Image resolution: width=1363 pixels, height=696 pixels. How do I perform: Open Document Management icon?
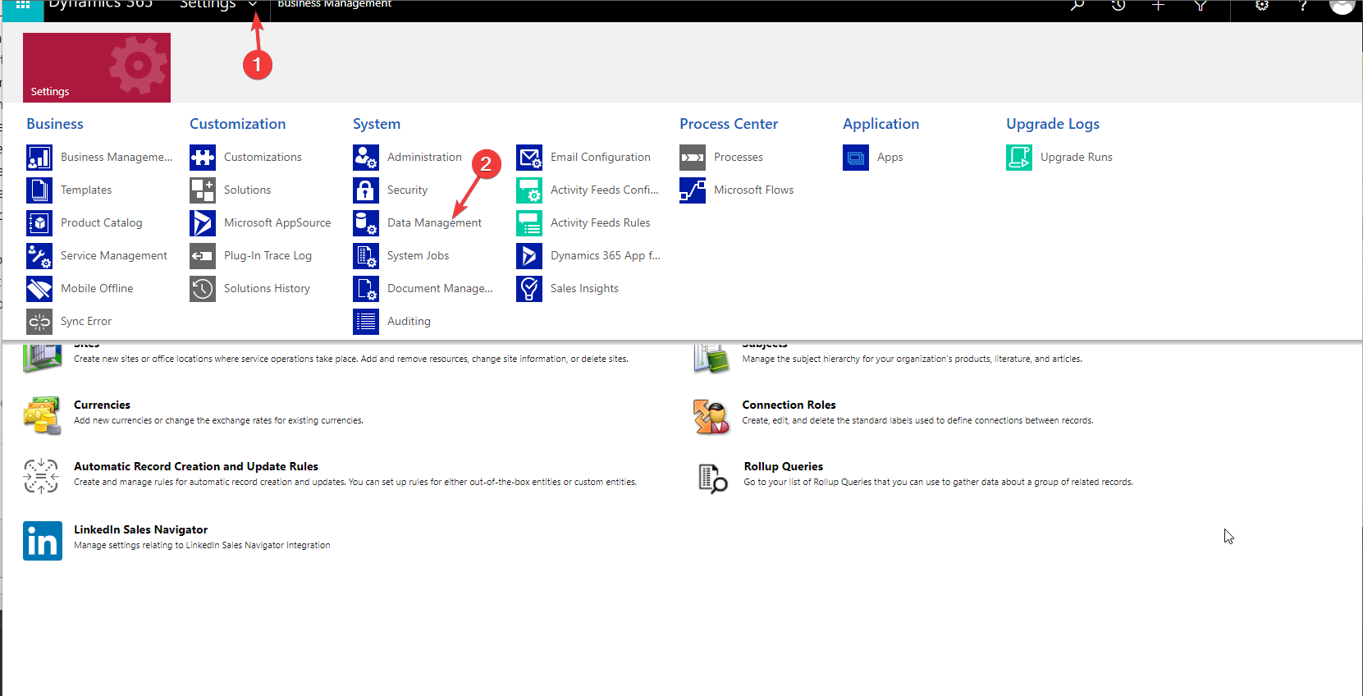click(x=366, y=288)
